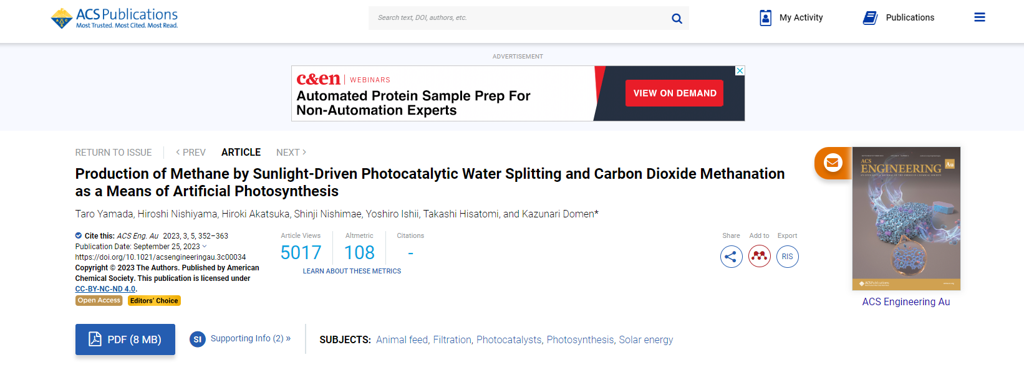Add article to Mendeley icon
Image resolution: width=1024 pixels, height=370 pixels.
[x=759, y=257]
